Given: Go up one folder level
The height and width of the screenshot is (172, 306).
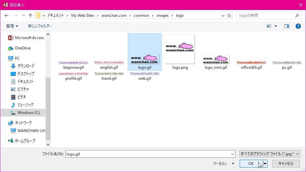Looking at the screenshot, I should point(30,15).
